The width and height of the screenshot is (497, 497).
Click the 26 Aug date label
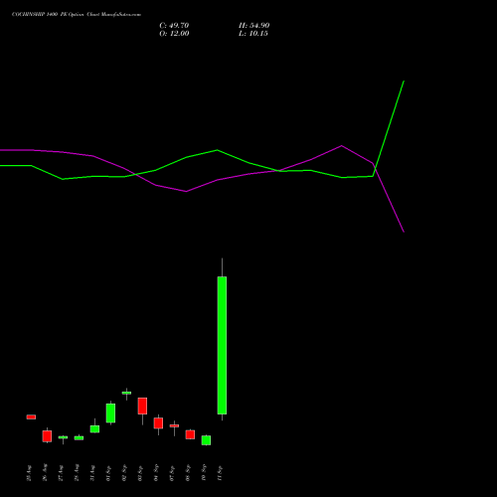(45, 473)
